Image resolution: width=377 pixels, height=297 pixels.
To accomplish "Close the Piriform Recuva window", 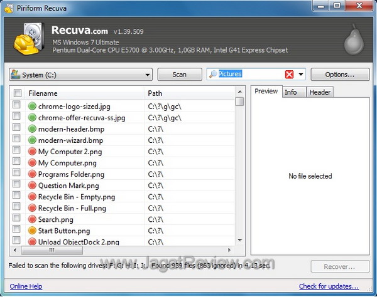I will coord(359,6).
